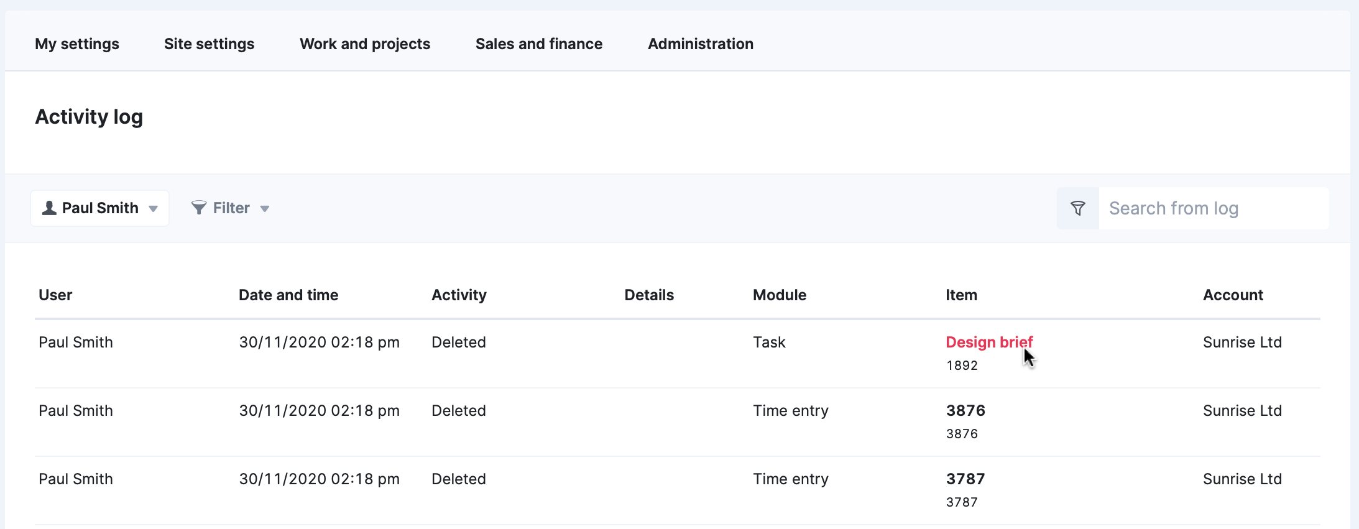Expand the Filter dropdown arrow
Image resolution: width=1359 pixels, height=529 pixels.
[265, 209]
